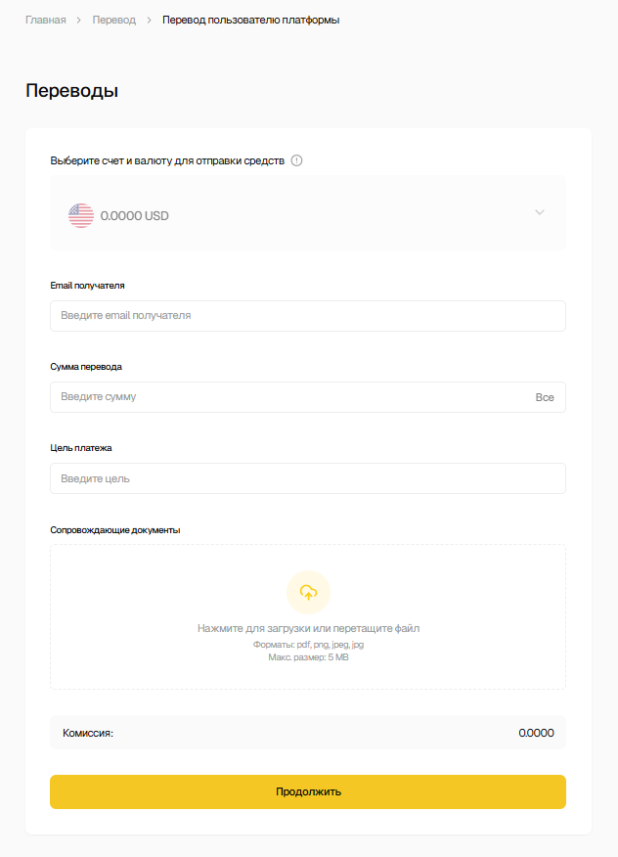
Task: Go to the Главная breadcrumb
Action: pos(45,20)
